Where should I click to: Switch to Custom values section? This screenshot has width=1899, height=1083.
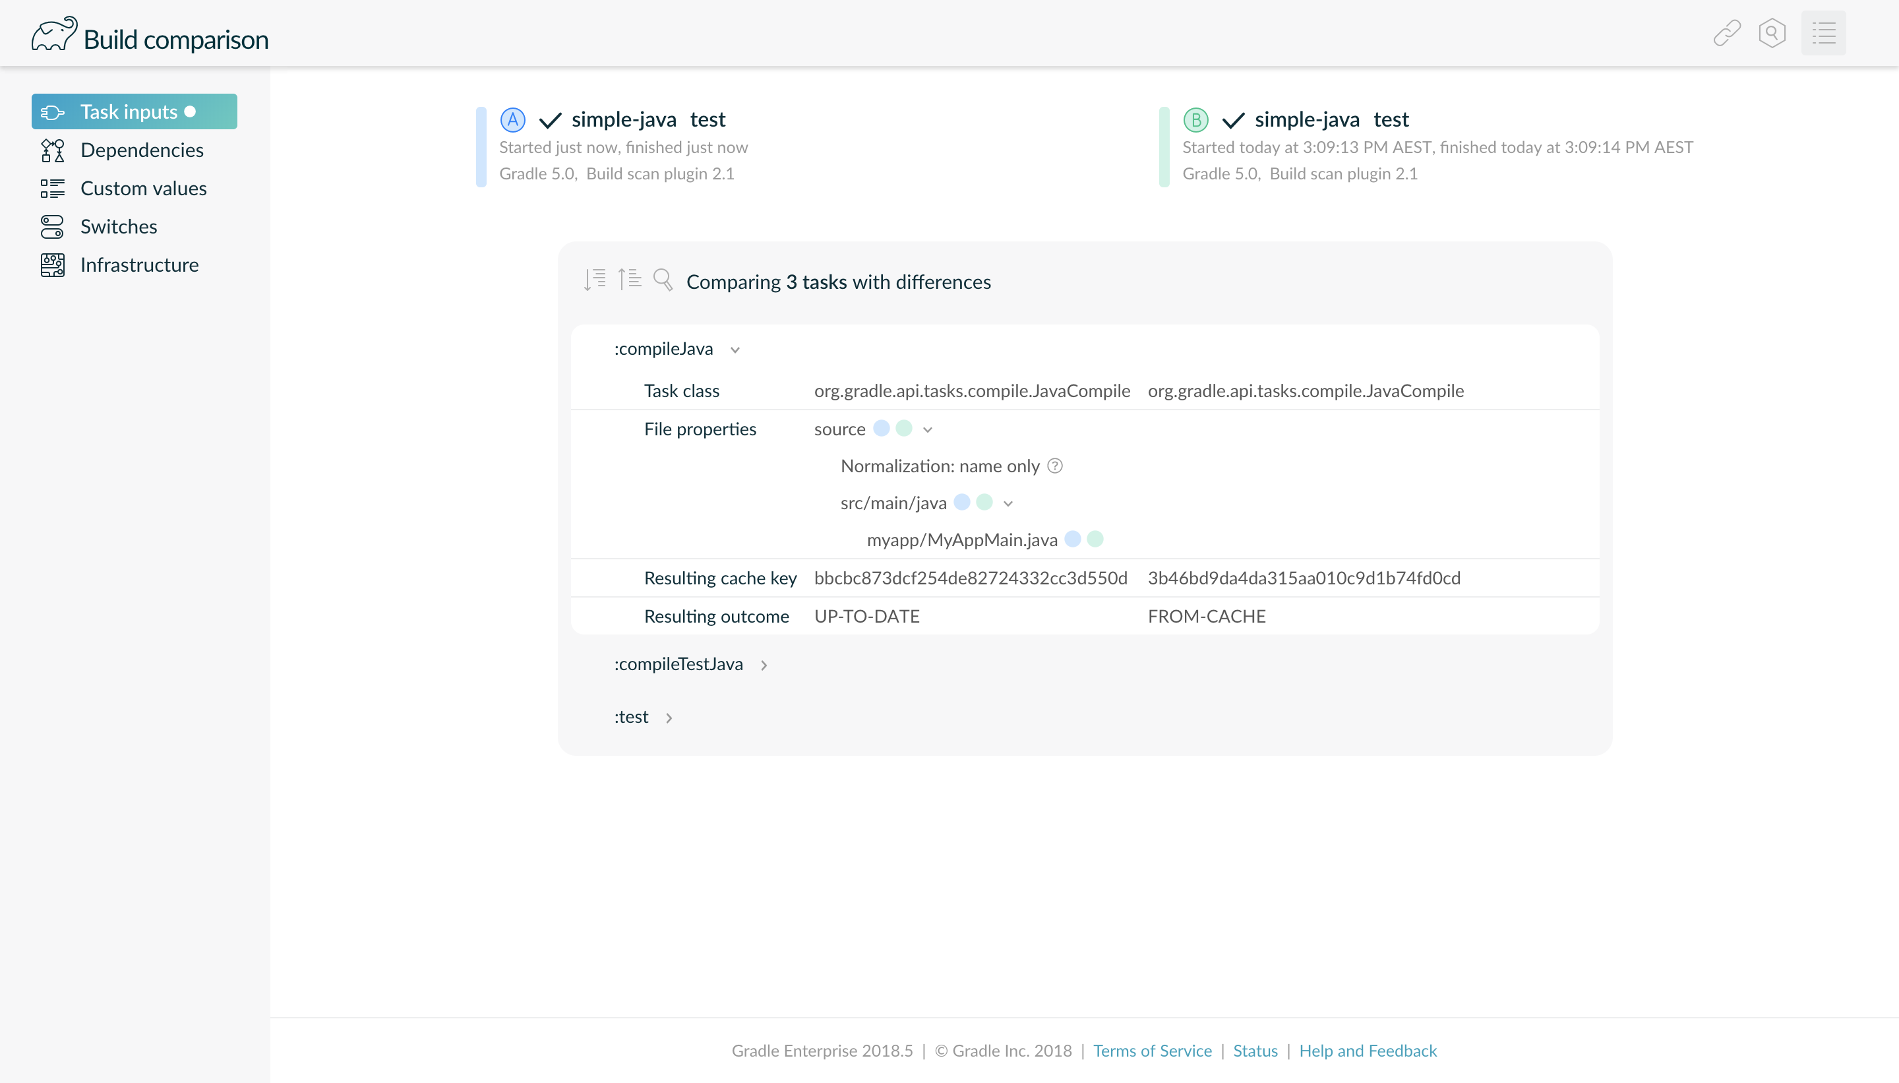143,188
